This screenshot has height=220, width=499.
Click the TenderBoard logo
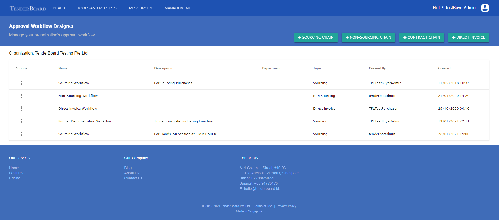[x=28, y=9]
